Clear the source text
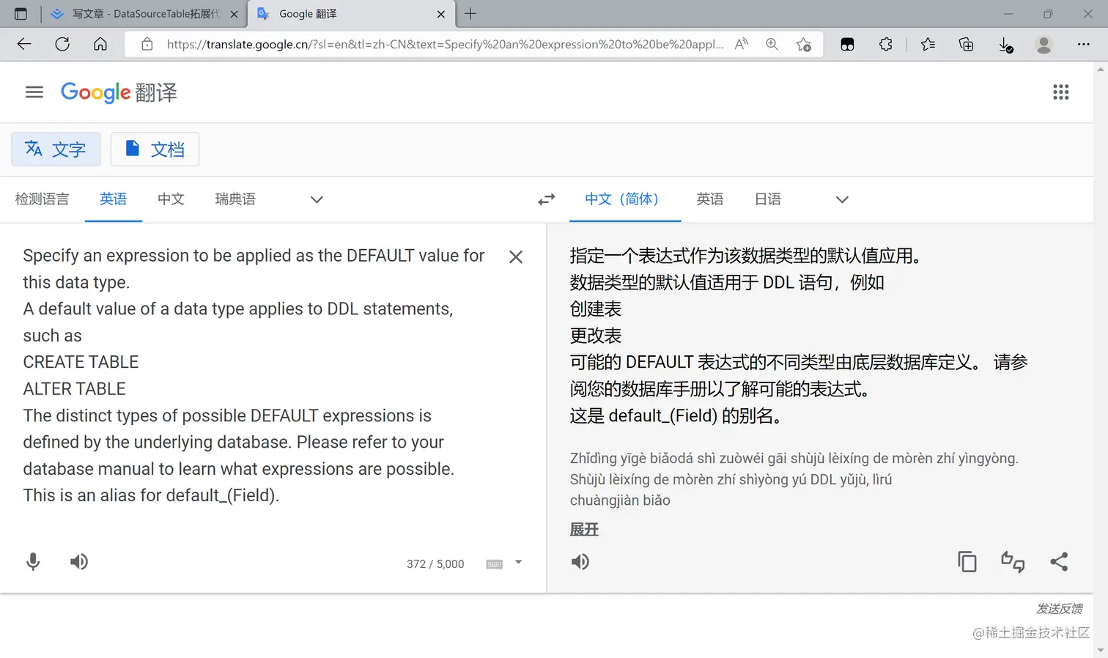The height and width of the screenshot is (658, 1108). [516, 256]
